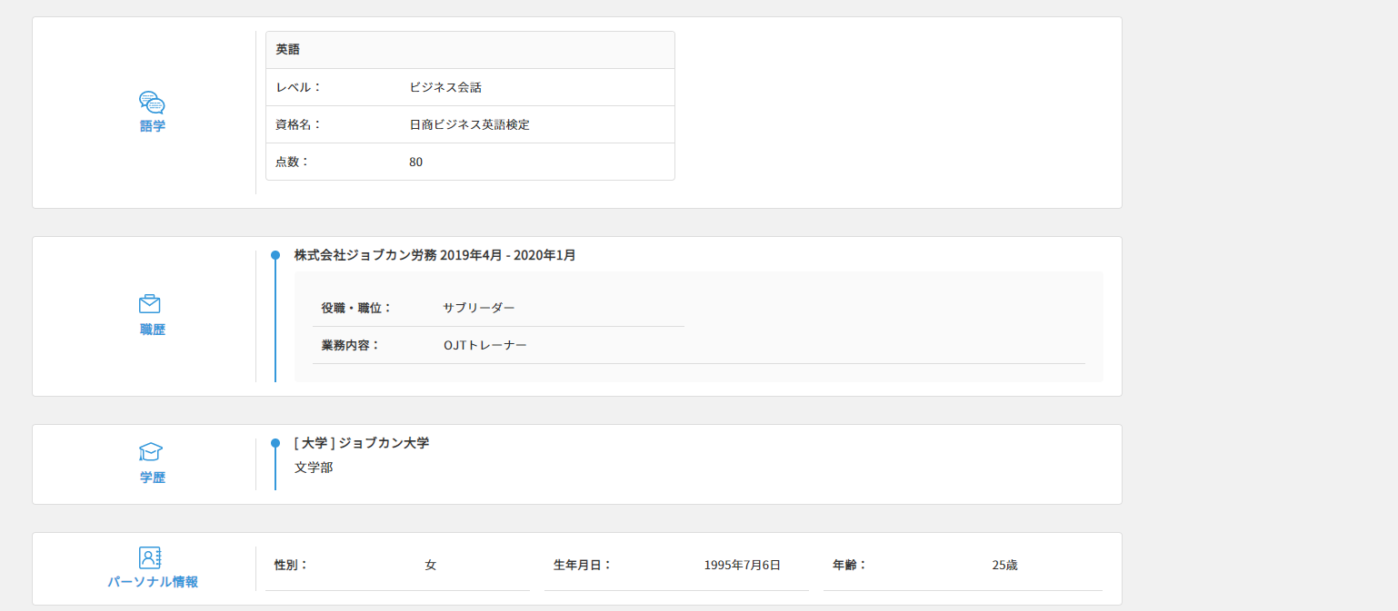Click the パーソナル情報 contact card icon
Screen dimensions: 1398x611
pyautogui.click(x=150, y=557)
